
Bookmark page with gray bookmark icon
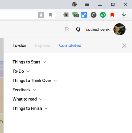click(x=50, y=15)
